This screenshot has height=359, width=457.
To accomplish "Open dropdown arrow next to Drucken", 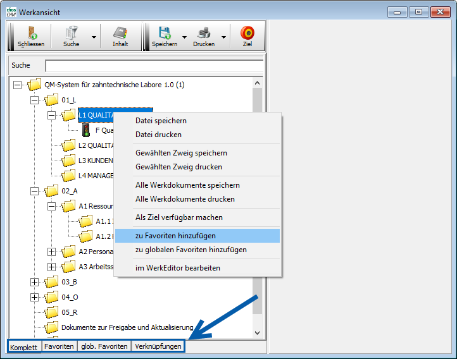I will tap(224, 37).
